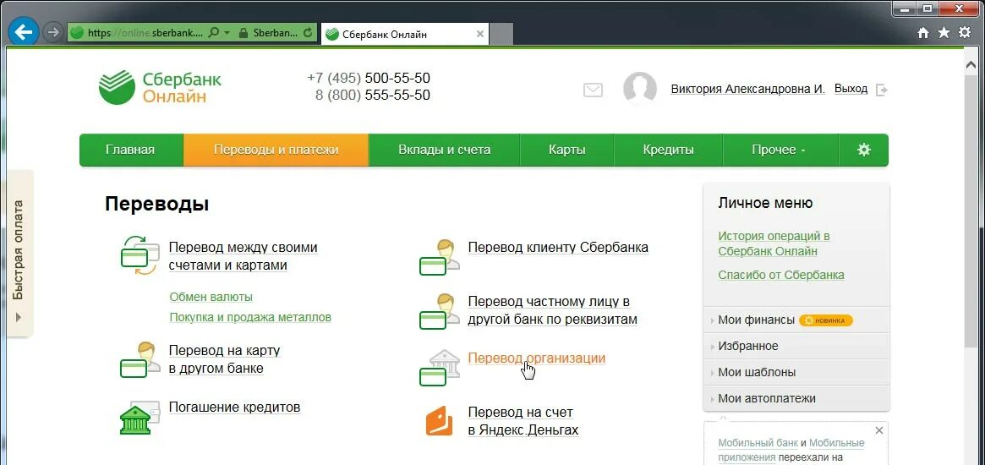Go to the Главная tab

point(131,150)
